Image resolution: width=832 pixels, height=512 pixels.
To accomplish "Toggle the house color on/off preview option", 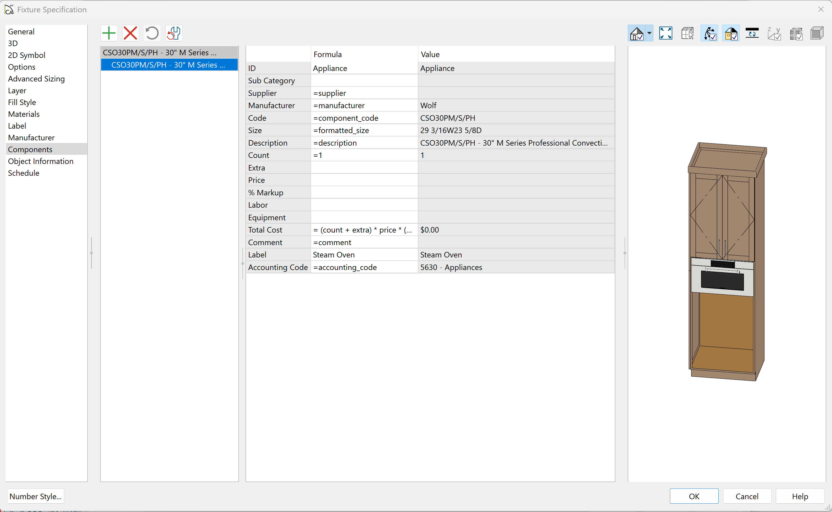I will click(731, 33).
